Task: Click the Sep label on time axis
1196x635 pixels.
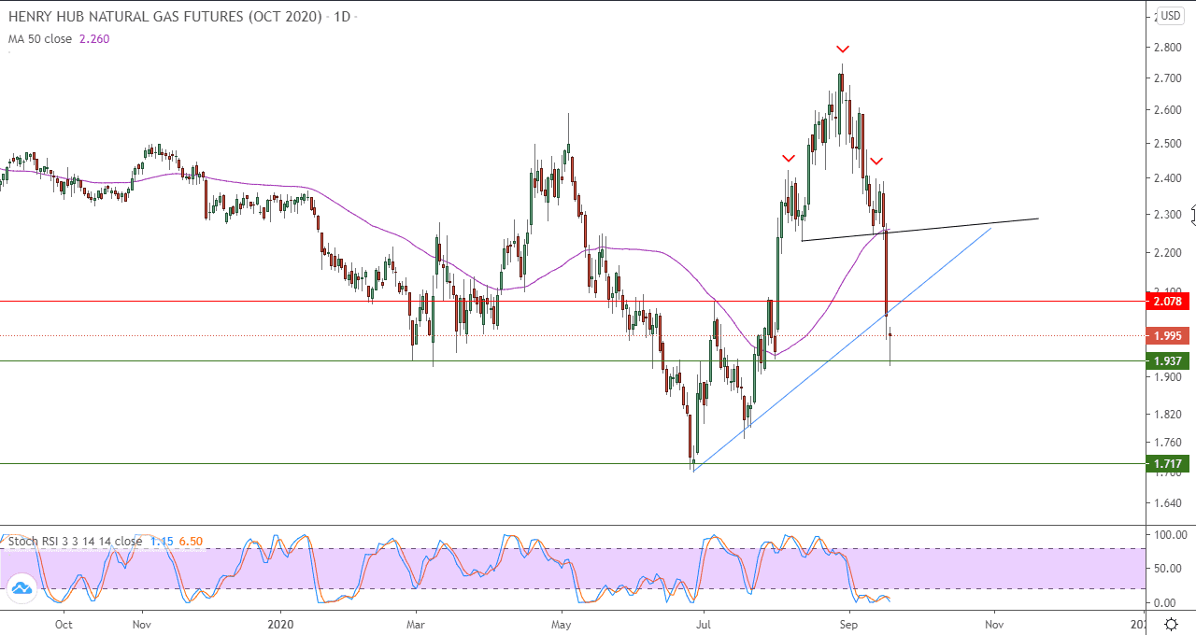Action: [x=847, y=624]
